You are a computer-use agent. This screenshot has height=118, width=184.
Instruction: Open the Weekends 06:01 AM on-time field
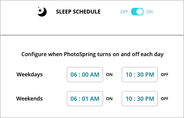[85, 99]
